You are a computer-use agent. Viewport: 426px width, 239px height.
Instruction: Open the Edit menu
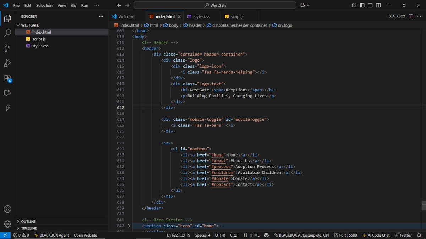tap(28, 5)
